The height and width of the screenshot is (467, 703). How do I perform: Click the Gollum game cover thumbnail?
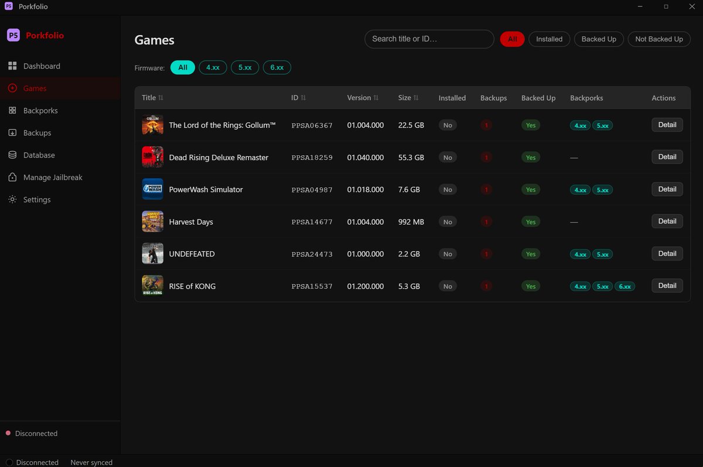(152, 125)
